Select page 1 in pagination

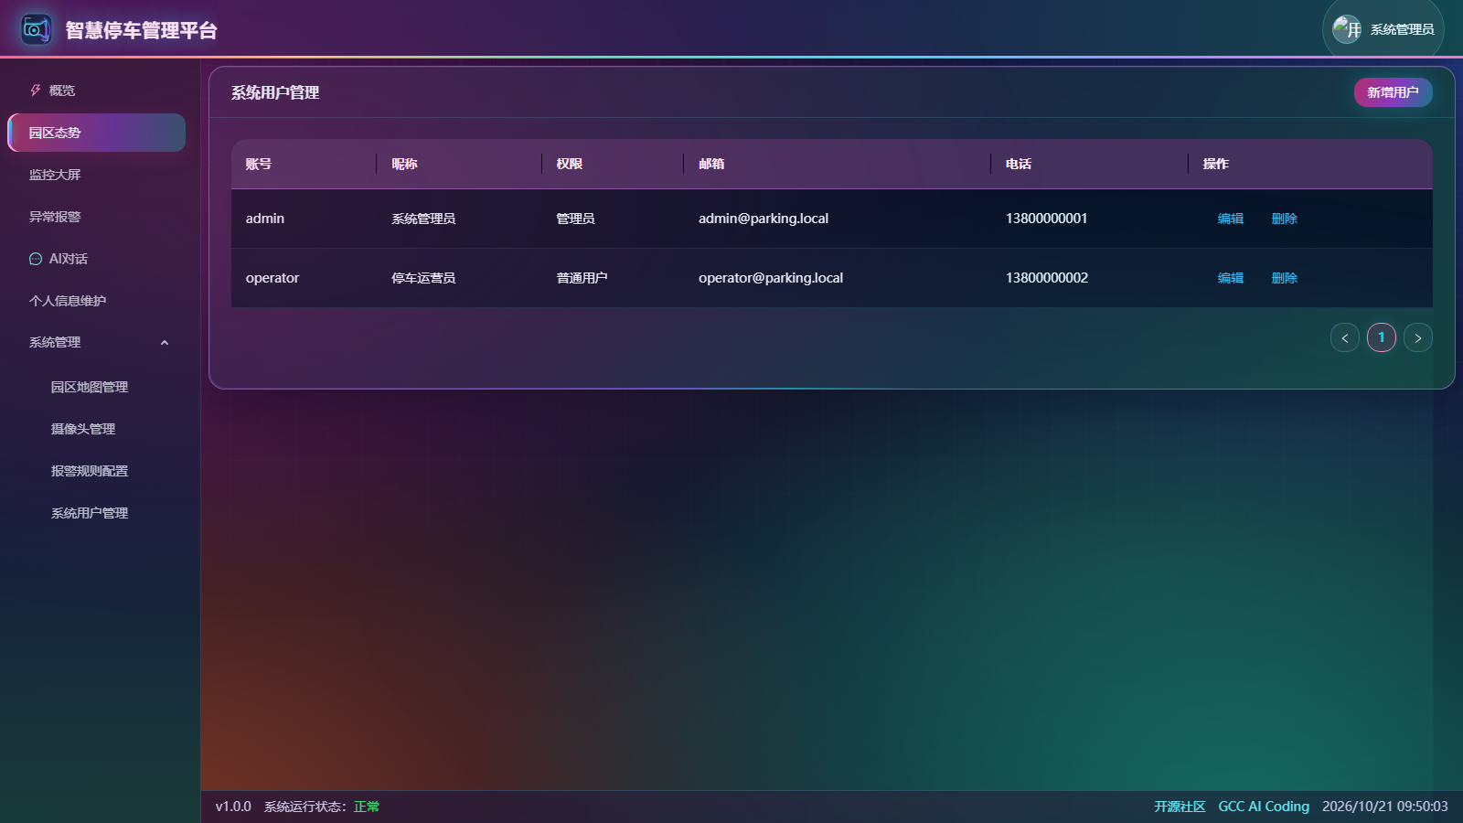click(x=1382, y=337)
